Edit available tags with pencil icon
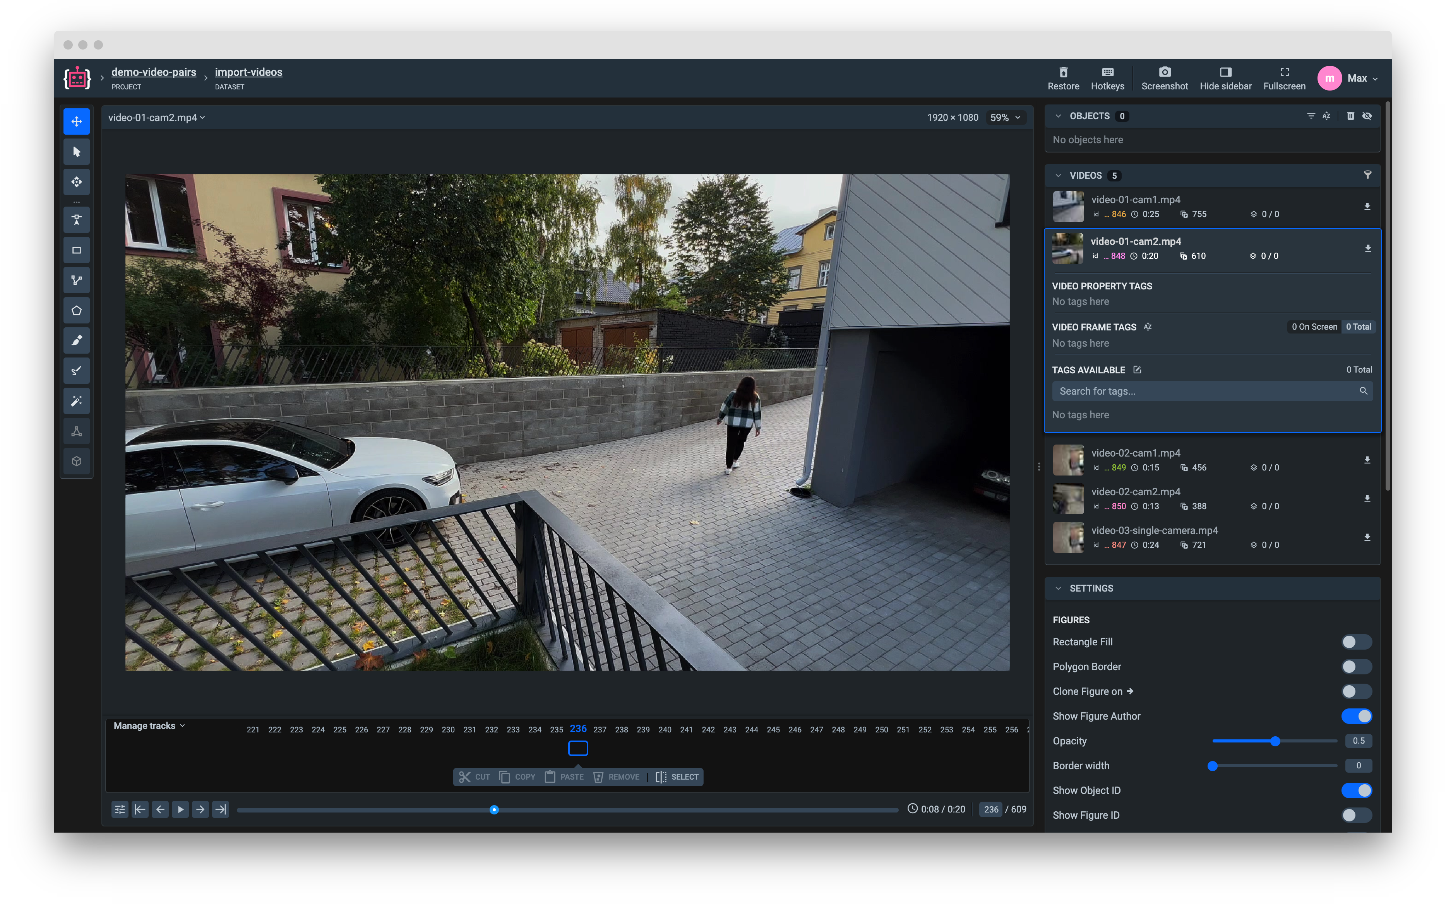The width and height of the screenshot is (1446, 910). [x=1137, y=370]
